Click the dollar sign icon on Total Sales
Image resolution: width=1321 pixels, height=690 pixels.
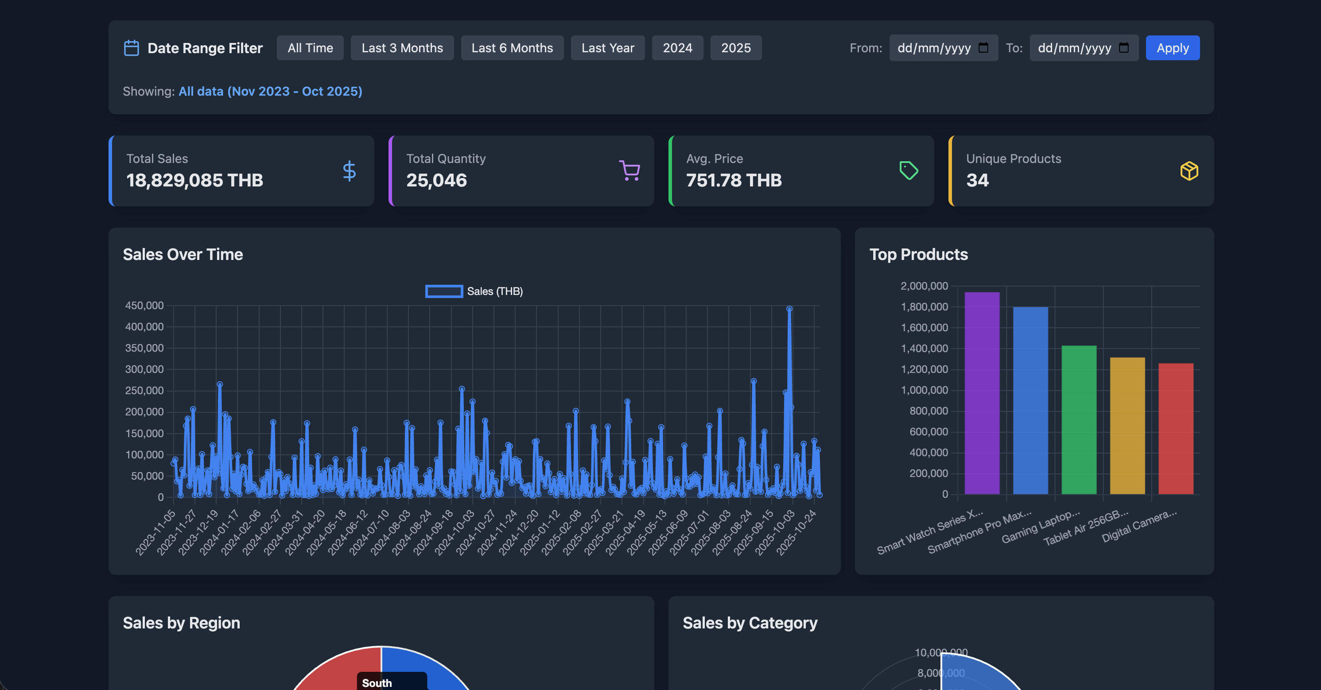(x=349, y=171)
